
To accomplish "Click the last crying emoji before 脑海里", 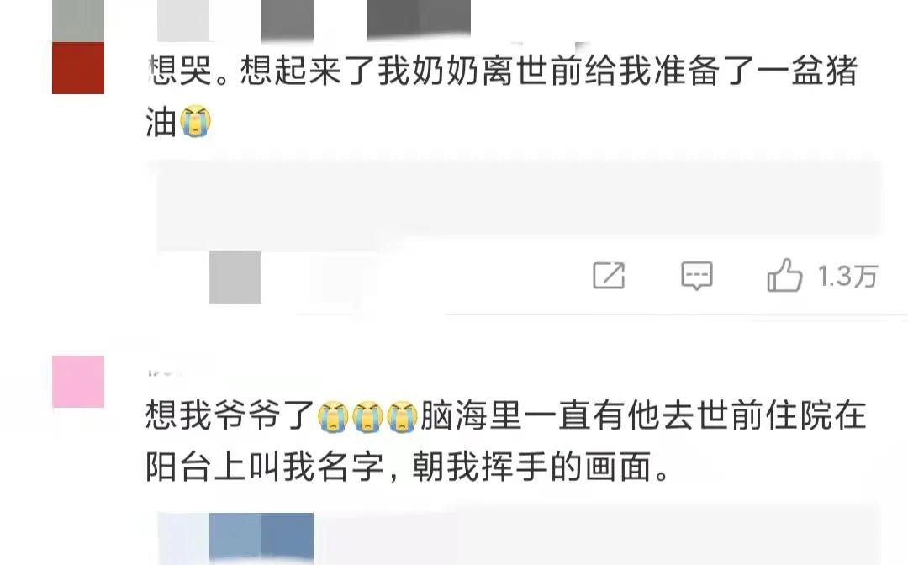I will (403, 417).
